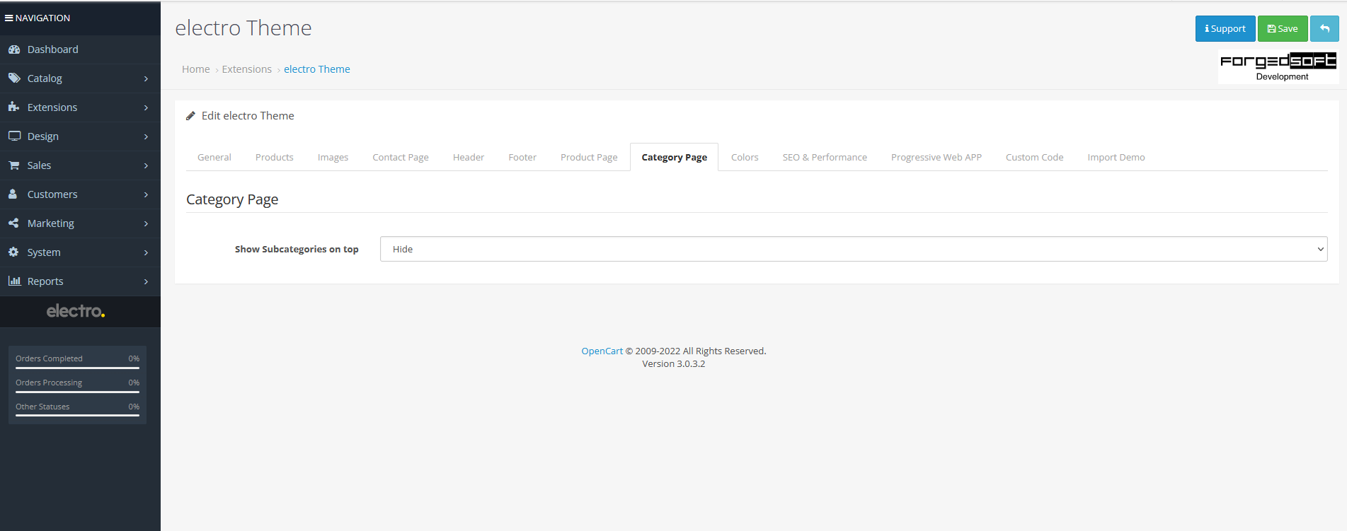Image resolution: width=1347 pixels, height=531 pixels.
Task: Click the Orders Completed progress bar
Action: click(77, 368)
